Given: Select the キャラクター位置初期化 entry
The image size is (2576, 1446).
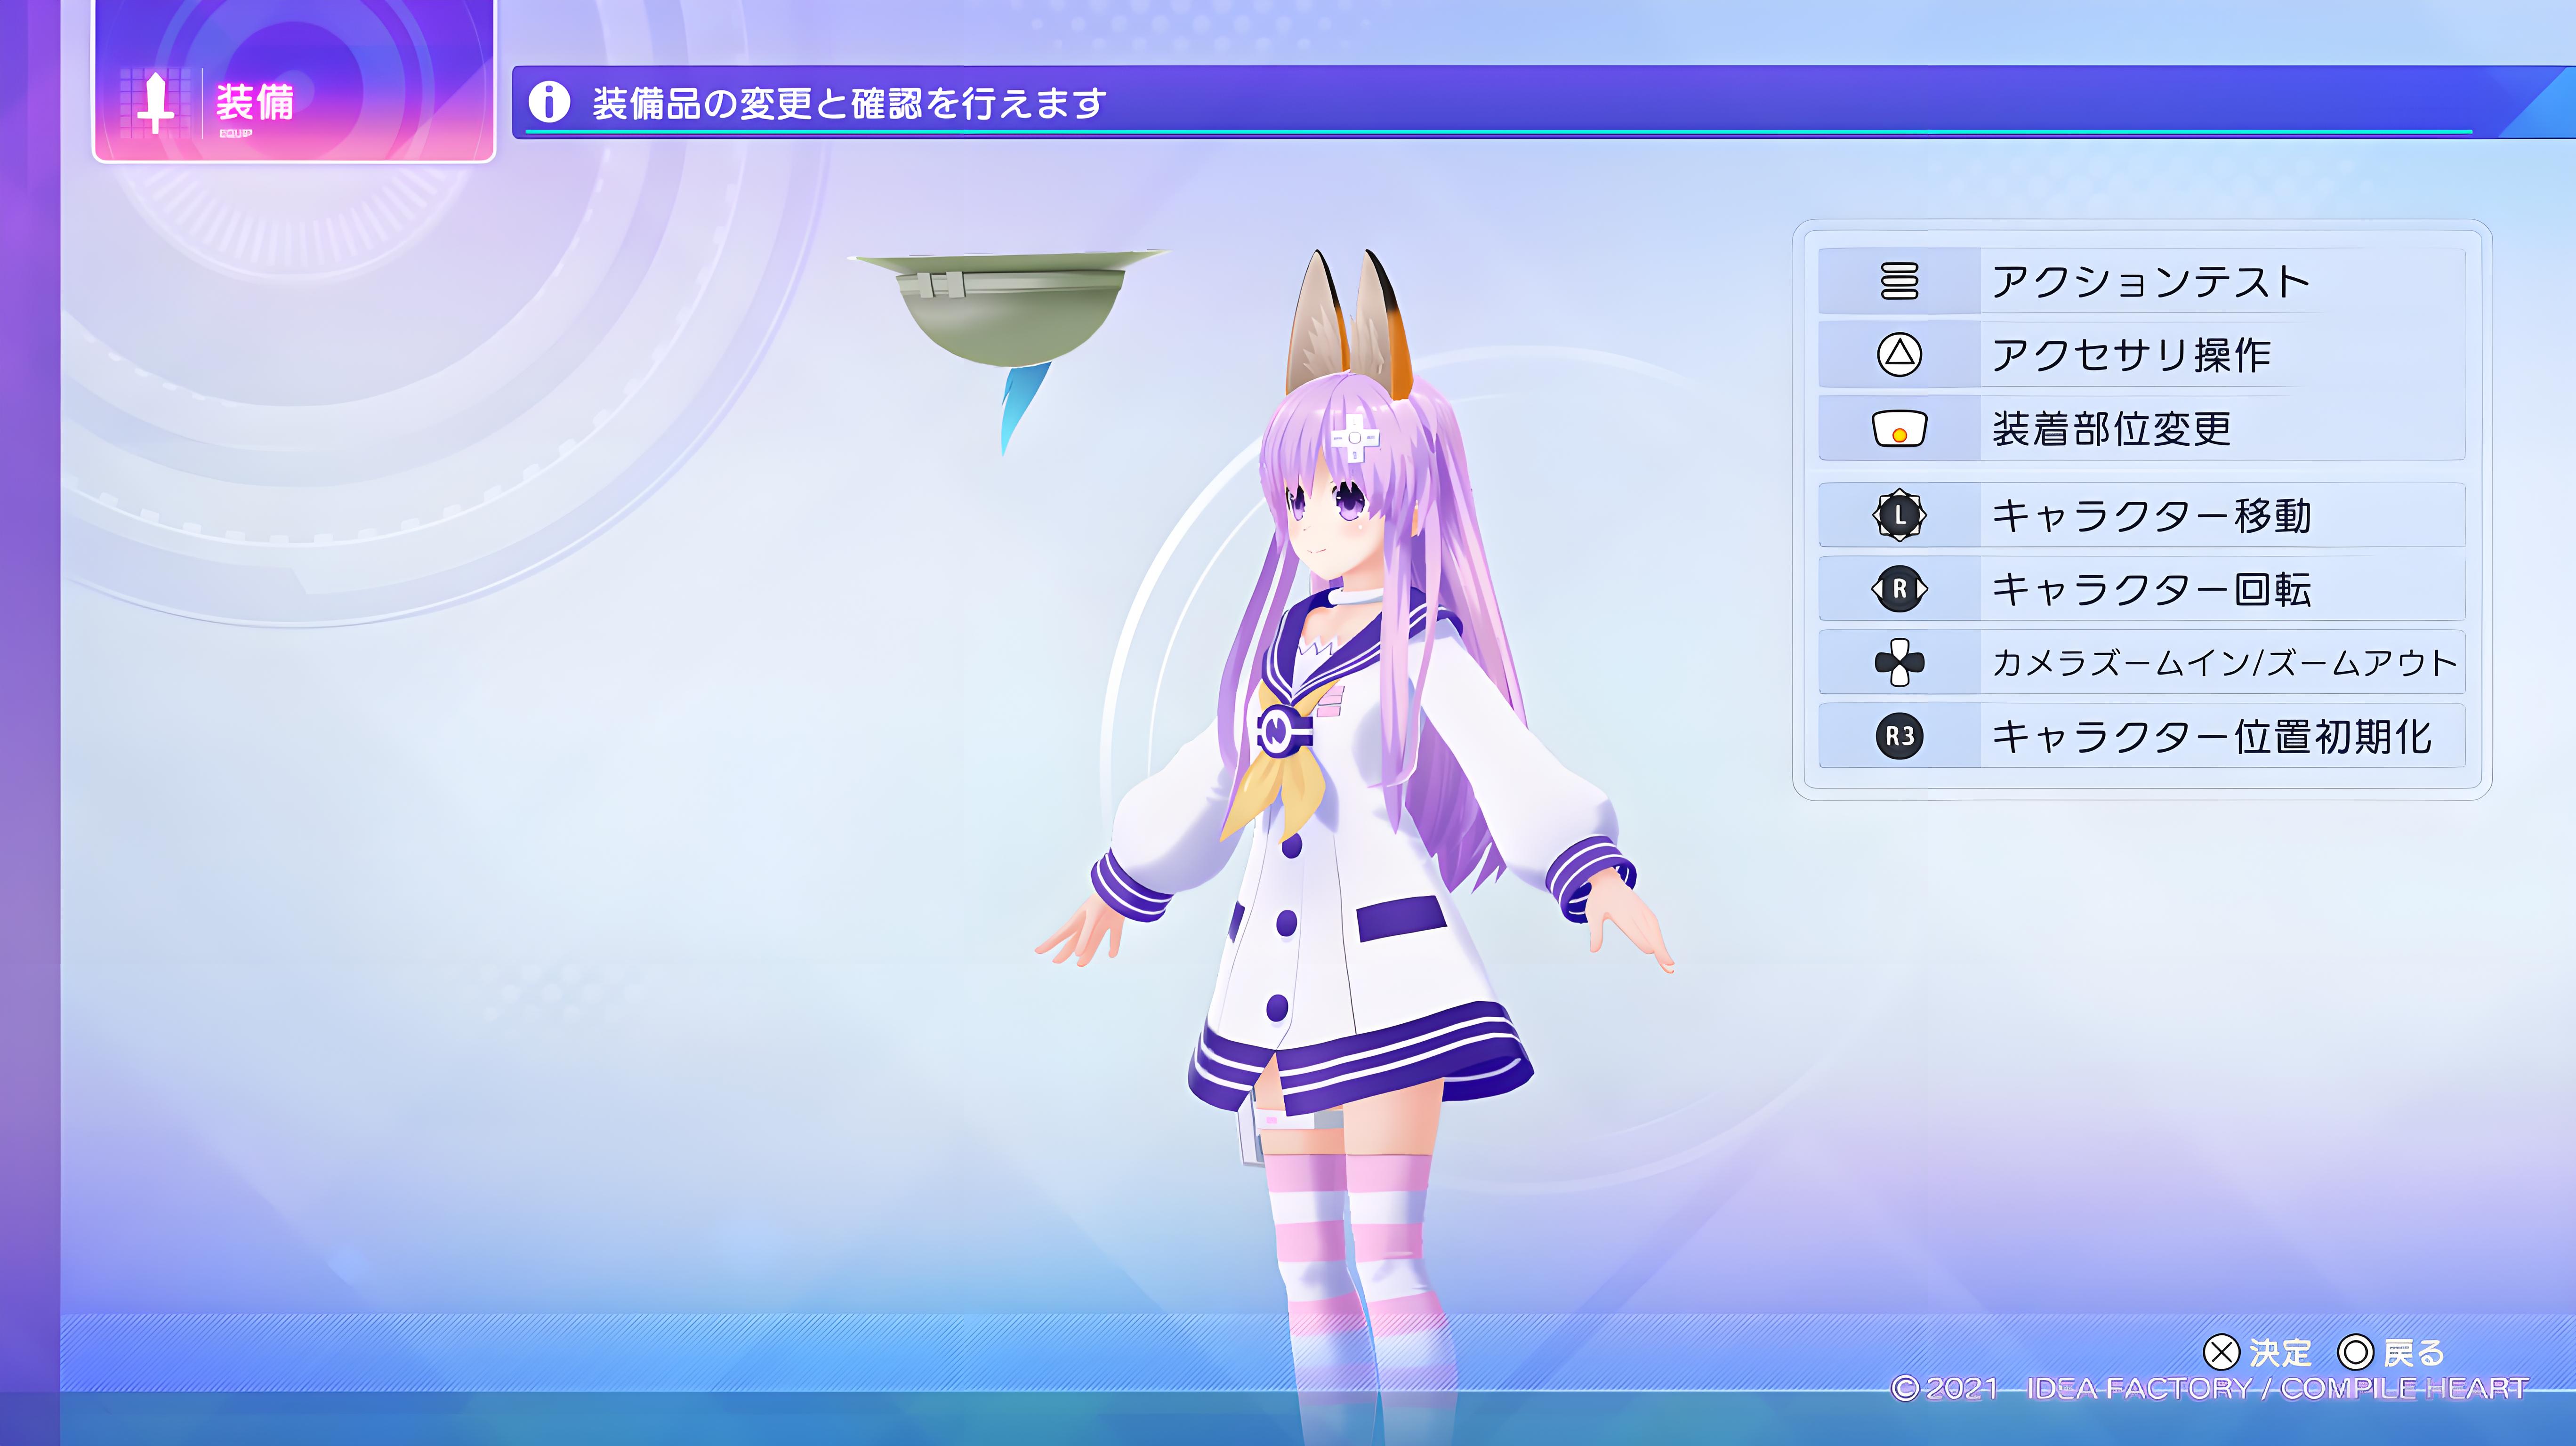Looking at the screenshot, I should click(2141, 736).
